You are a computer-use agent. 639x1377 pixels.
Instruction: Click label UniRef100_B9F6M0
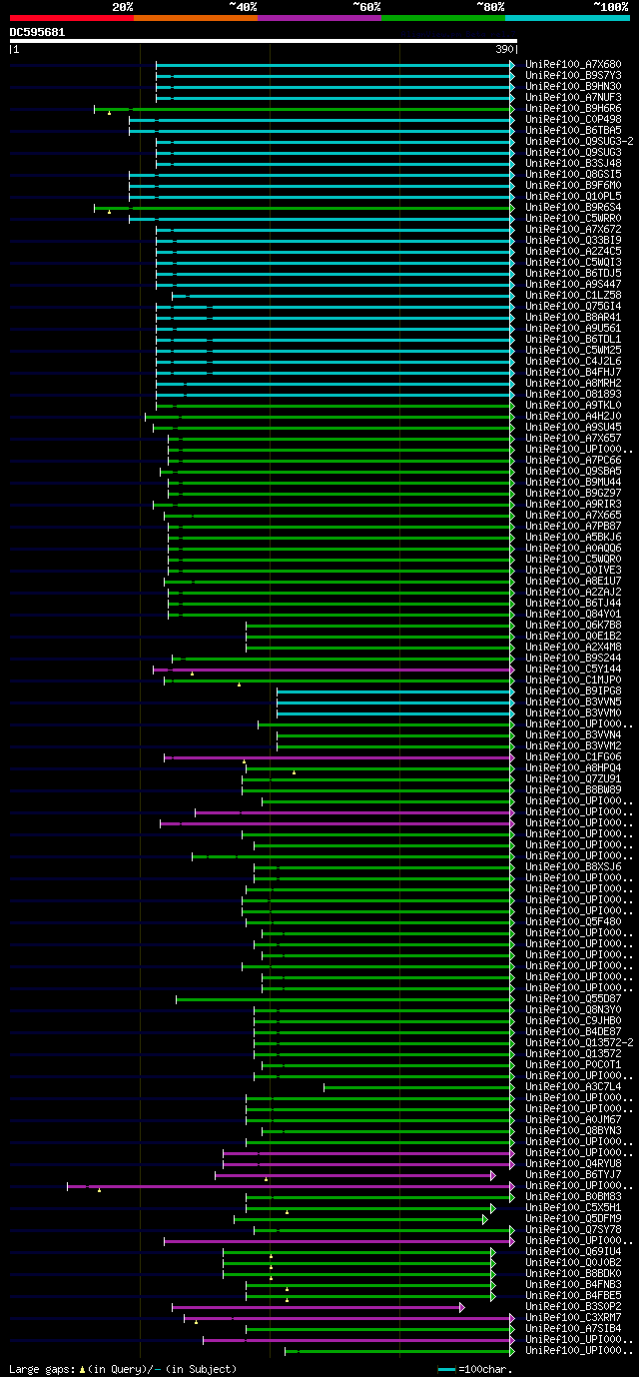click(x=573, y=185)
